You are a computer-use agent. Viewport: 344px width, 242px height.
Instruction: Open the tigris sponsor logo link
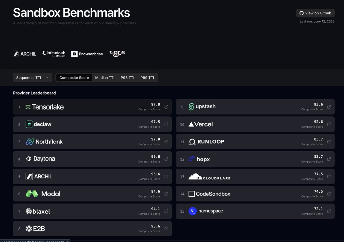pos(117,53)
